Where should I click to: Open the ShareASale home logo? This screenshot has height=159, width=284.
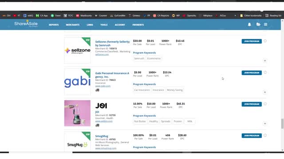pyautogui.click(x=26, y=23)
